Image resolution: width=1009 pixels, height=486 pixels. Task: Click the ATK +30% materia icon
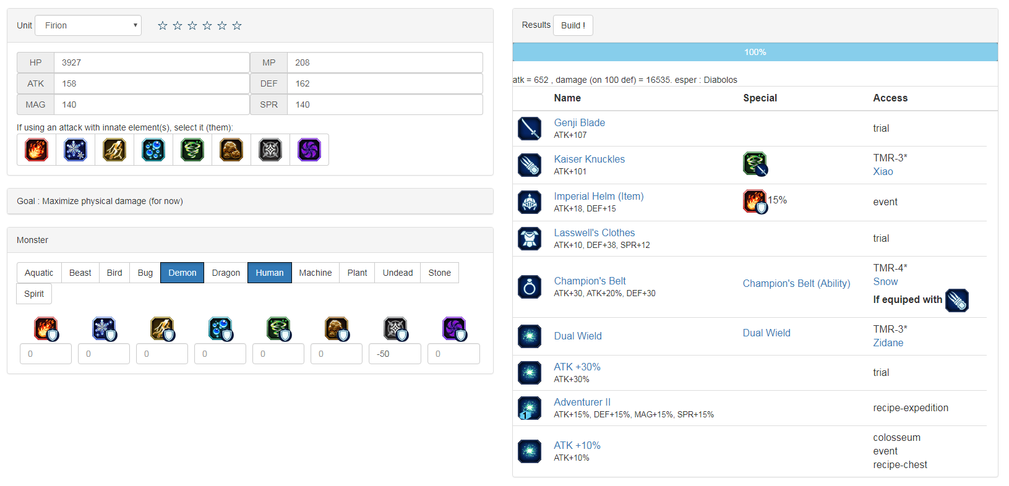coord(530,373)
